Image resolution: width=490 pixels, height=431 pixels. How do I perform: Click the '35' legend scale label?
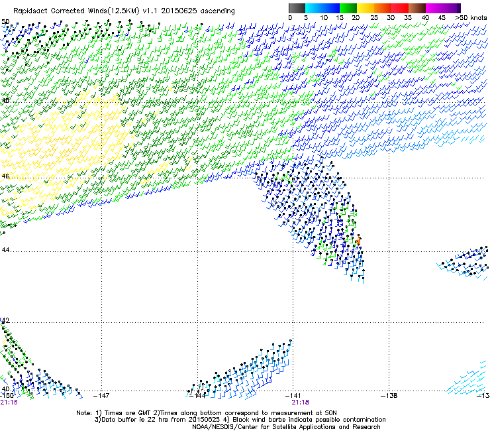coord(408,18)
